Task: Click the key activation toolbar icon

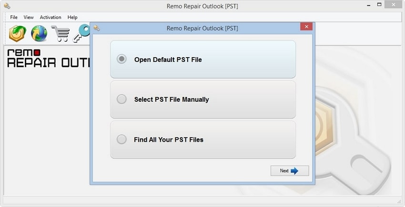Action: [81, 35]
